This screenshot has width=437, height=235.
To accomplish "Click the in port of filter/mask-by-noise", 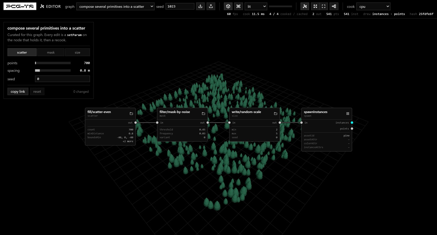I will (157, 122).
